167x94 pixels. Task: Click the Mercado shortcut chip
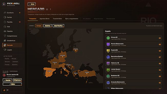click(14, 59)
